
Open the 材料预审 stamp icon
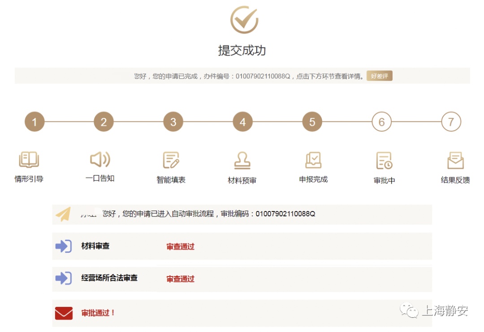click(242, 160)
